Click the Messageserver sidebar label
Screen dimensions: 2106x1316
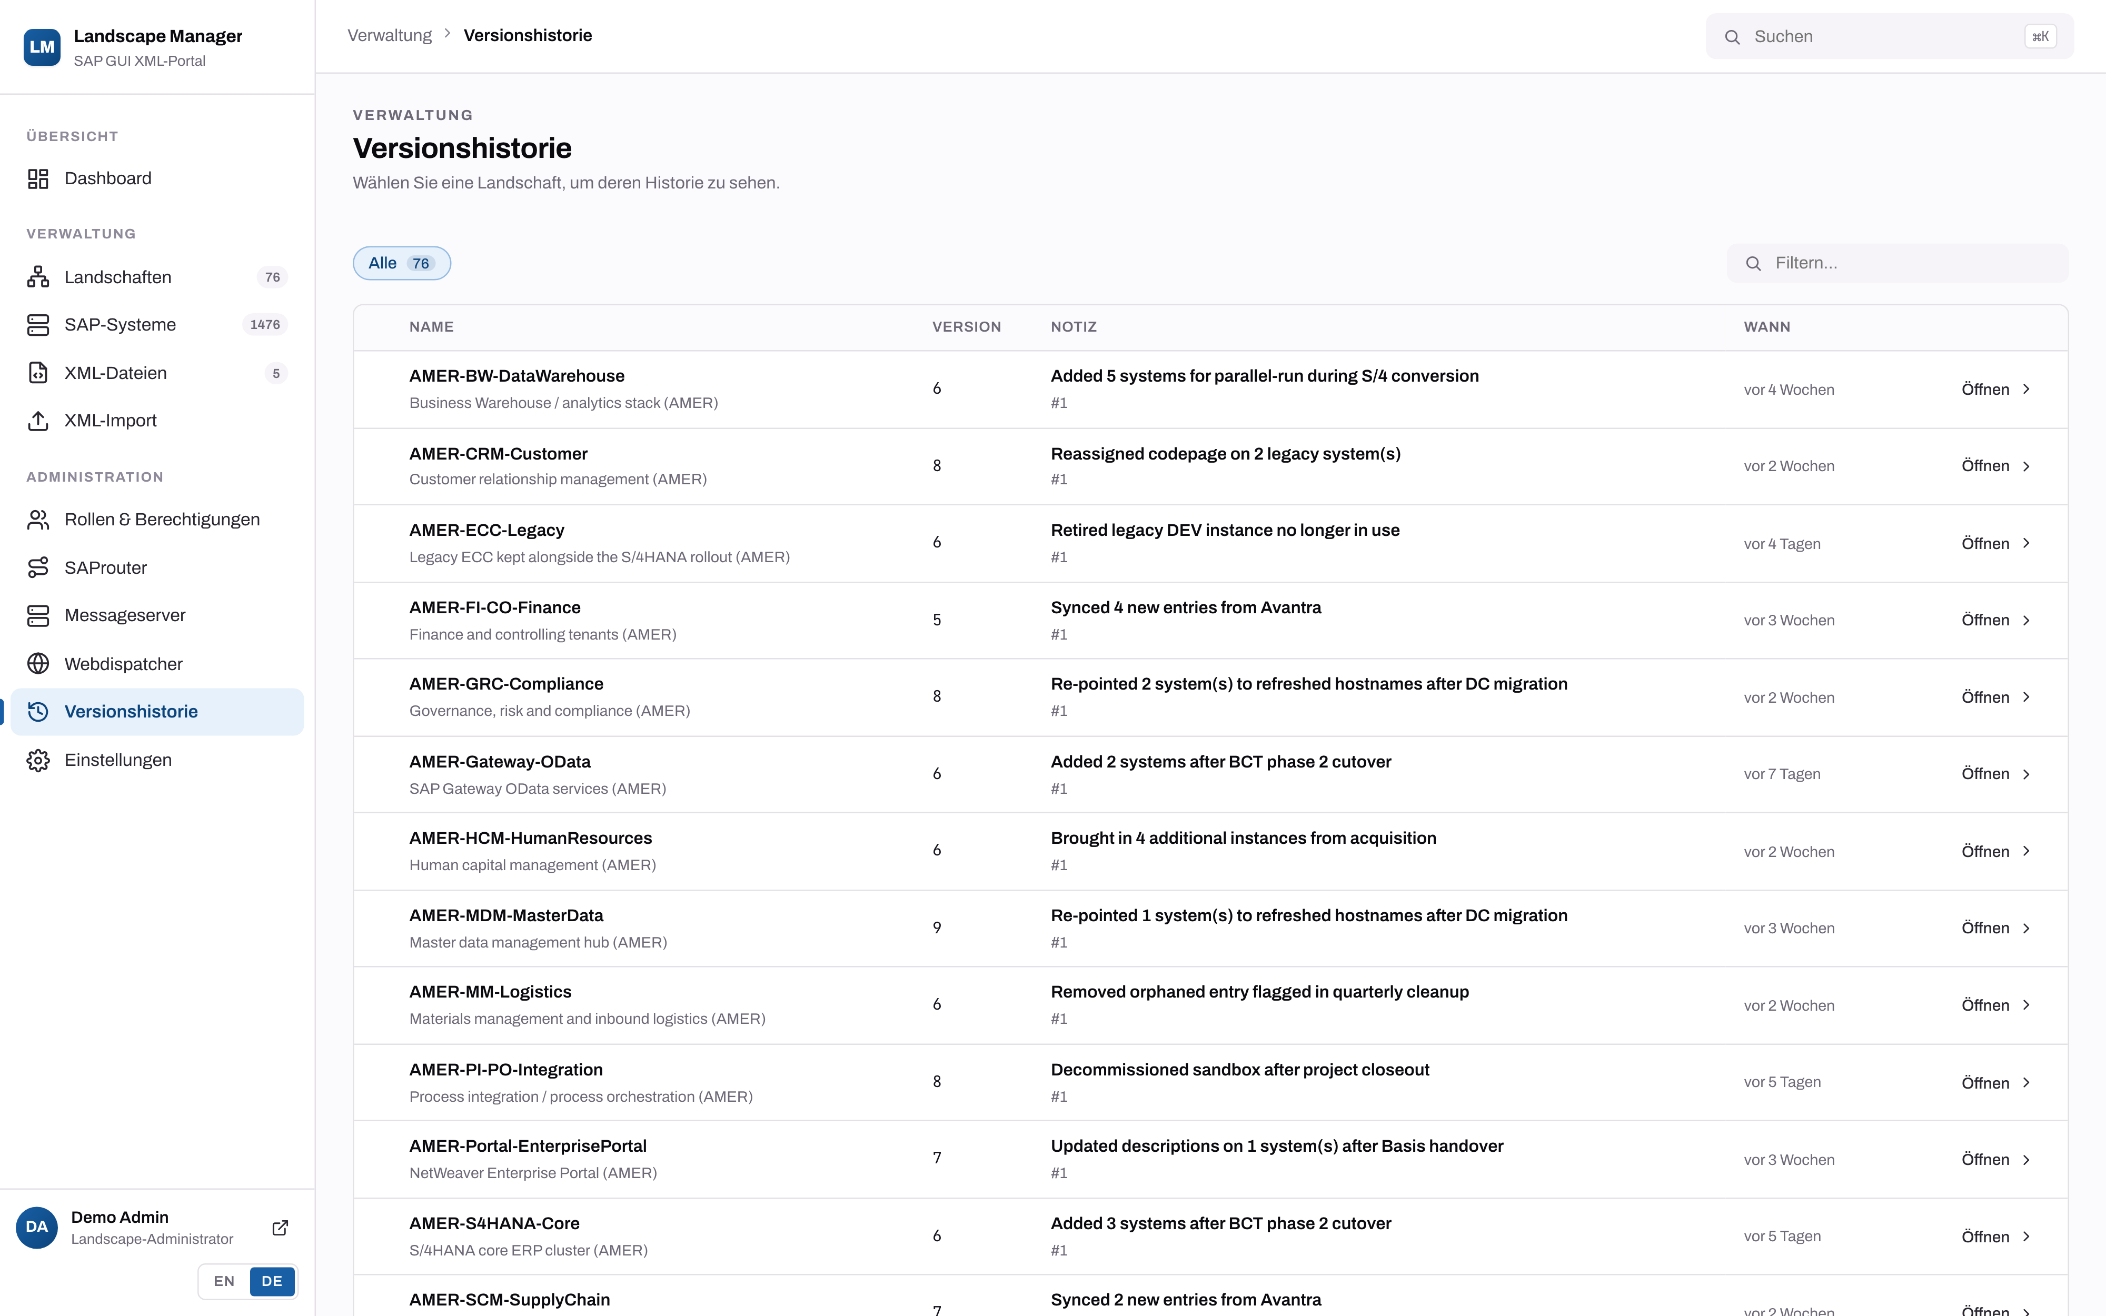(125, 615)
